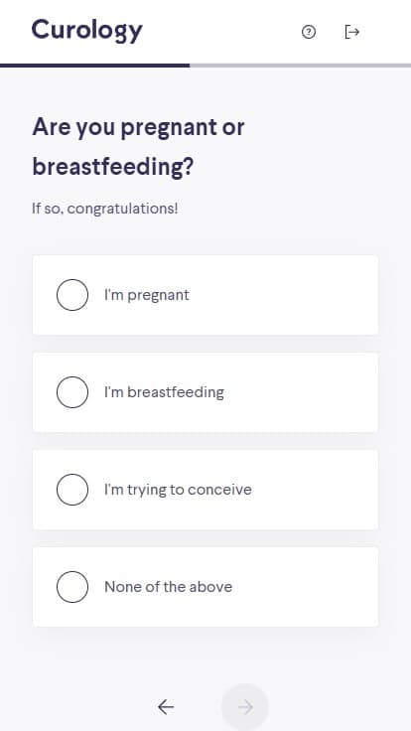The width and height of the screenshot is (411, 731).
Task: Click the filled dark portion of progress bar
Action: pos(94,66)
